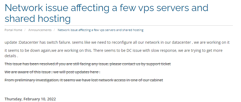Viewport: 241px width, 102px height.
Task: Click the paragraph starting 'it seems to be down again'
Action: 114,53
